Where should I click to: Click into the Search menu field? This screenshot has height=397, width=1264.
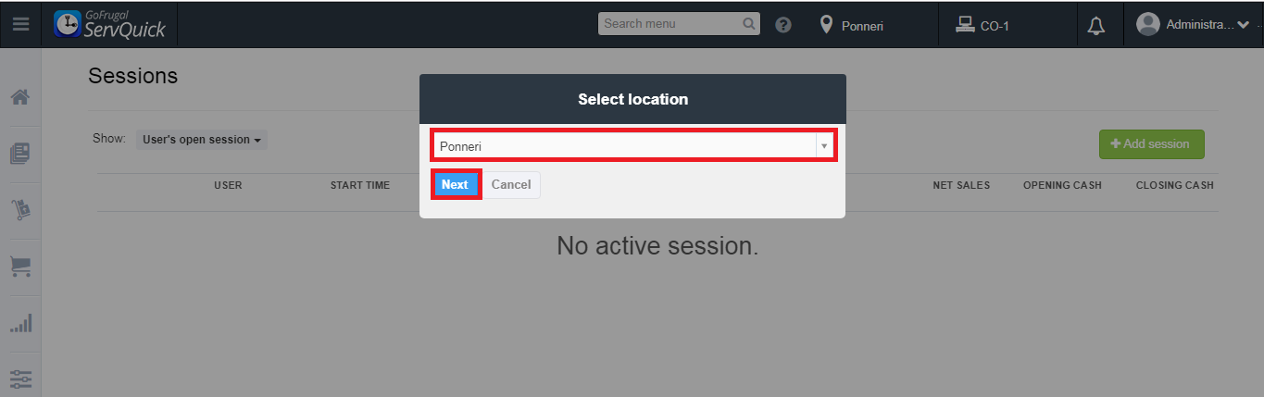click(669, 24)
